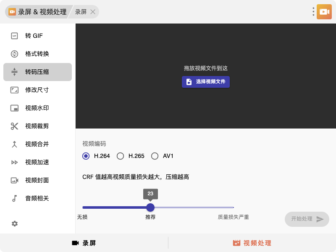Select the 转码压缩 menu item
Screen dimensions: 336x252
(x=37, y=72)
